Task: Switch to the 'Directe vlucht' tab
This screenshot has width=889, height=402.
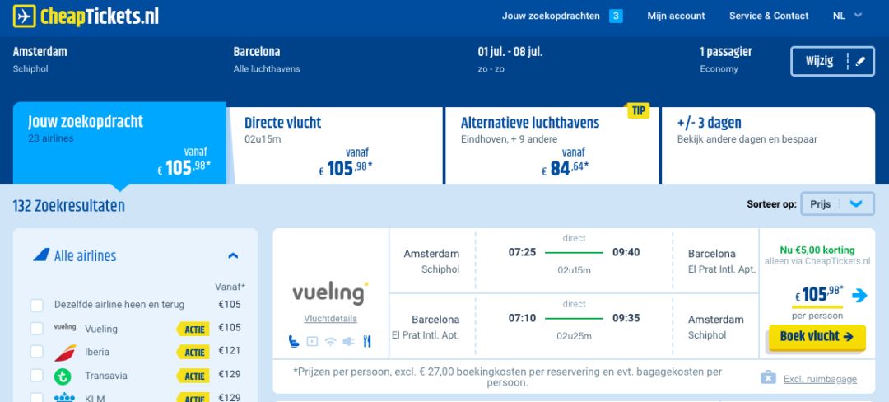Action: tap(334, 143)
